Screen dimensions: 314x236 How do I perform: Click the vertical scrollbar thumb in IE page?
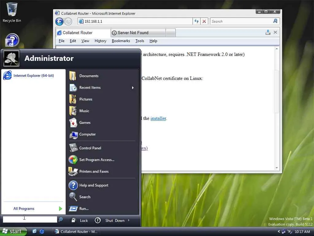click(277, 92)
